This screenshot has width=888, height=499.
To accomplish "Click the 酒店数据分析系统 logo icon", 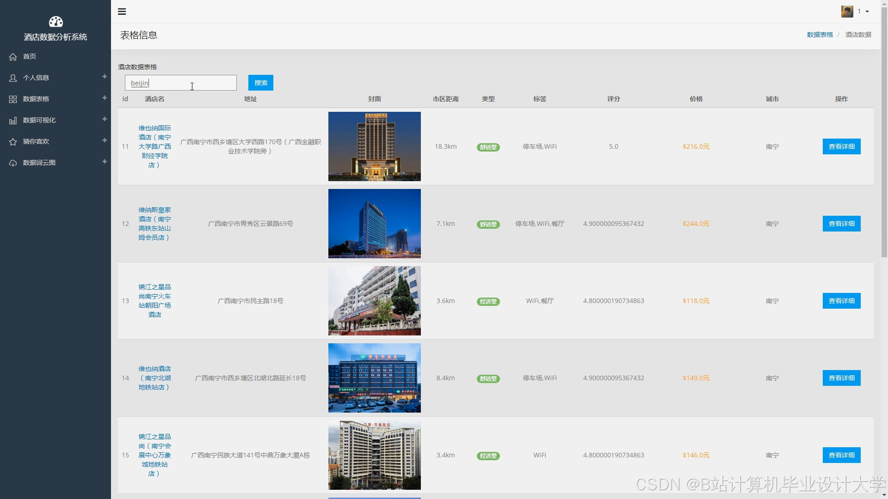I will 55,21.
